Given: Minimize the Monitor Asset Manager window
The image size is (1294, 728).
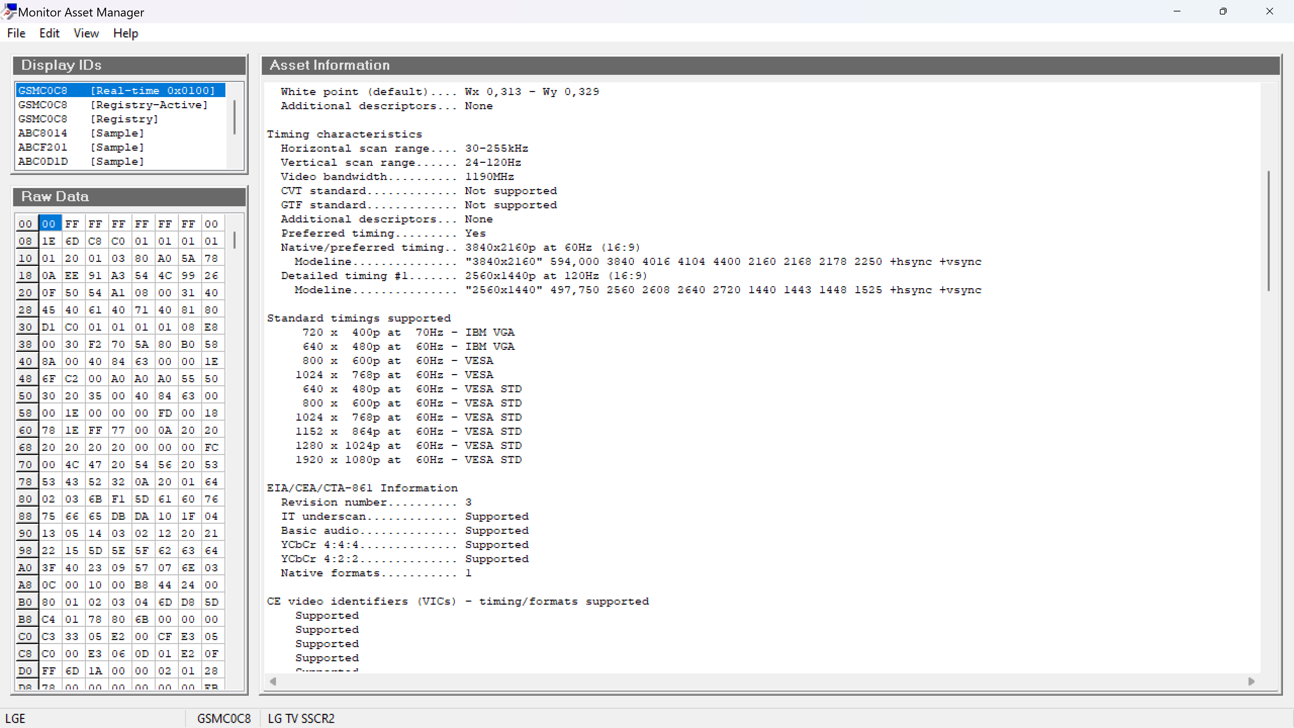Looking at the screenshot, I should pos(1176,11).
